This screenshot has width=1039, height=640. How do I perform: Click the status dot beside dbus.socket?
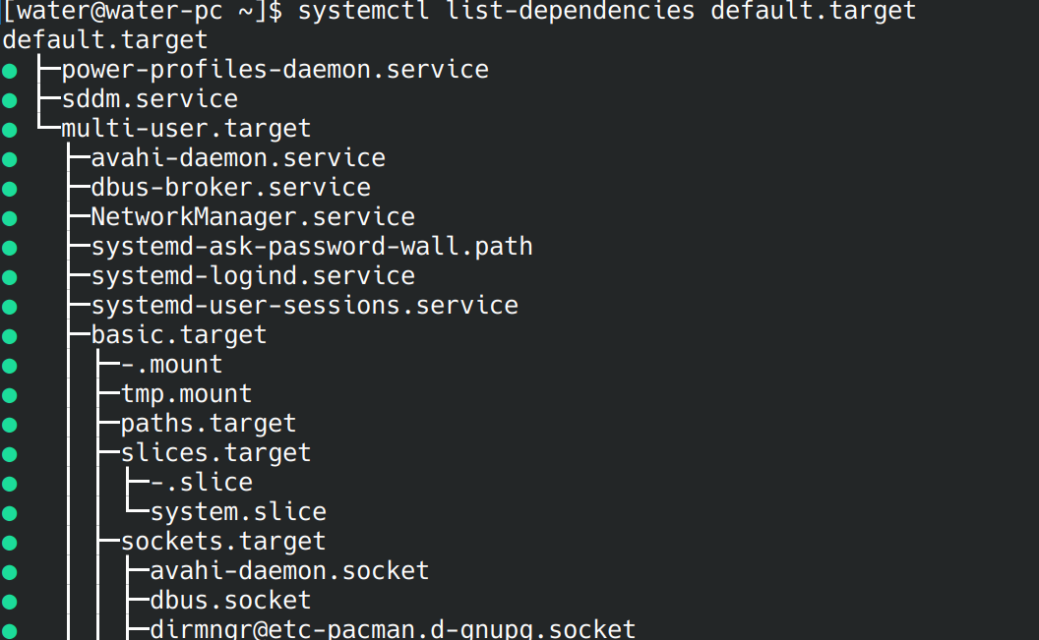click(x=10, y=602)
